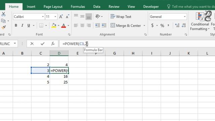The image size is (215, 121).
Task: Expand Merge & Center options arrow
Action: 144,26
